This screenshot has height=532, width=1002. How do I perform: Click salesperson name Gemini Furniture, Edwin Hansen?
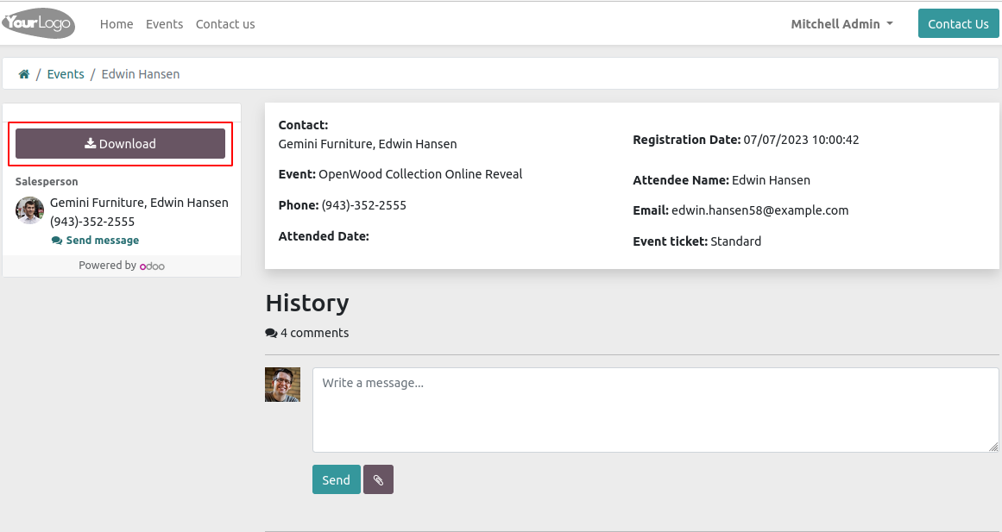[139, 203]
